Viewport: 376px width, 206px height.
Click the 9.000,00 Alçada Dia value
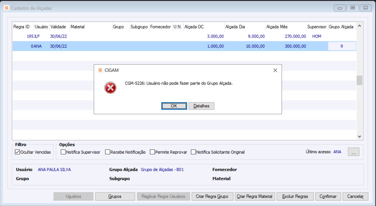click(x=256, y=36)
